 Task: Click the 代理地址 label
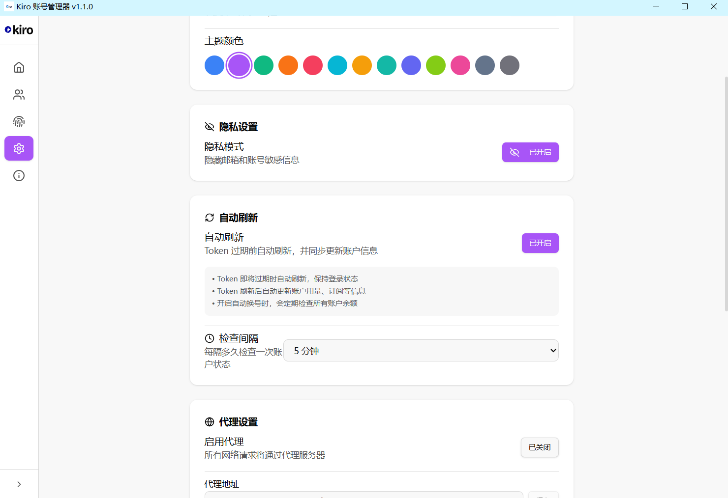coord(222,484)
